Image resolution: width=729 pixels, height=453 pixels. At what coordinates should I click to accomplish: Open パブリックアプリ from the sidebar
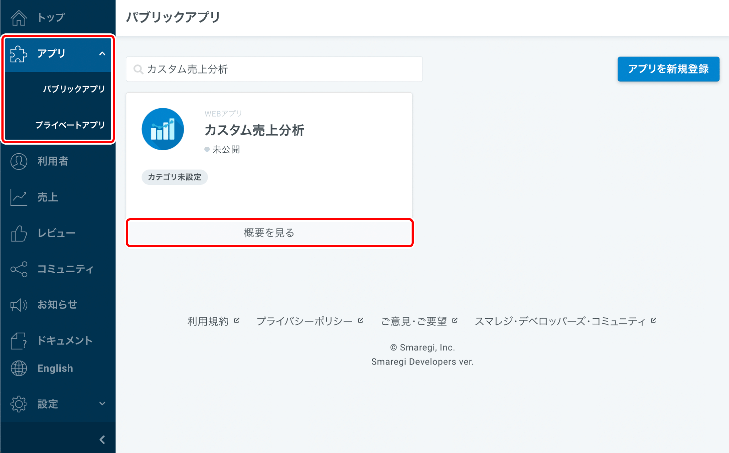tap(74, 89)
